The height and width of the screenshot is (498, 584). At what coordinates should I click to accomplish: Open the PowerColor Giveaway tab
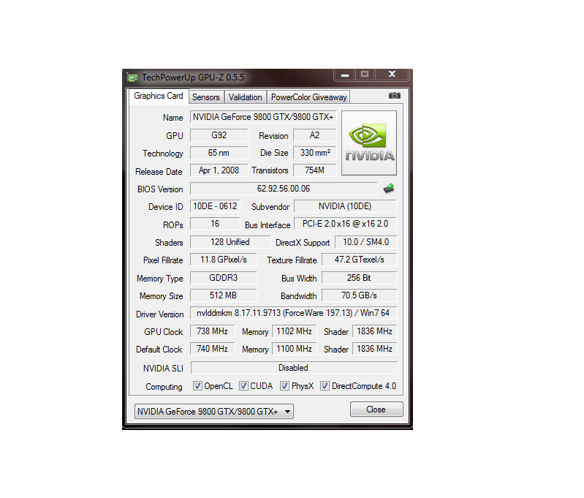(x=308, y=97)
